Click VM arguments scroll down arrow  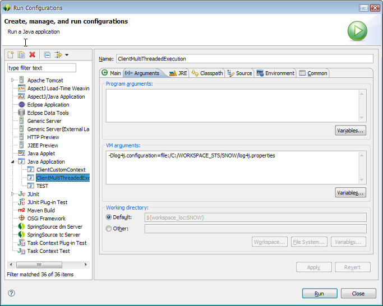(x=362, y=180)
